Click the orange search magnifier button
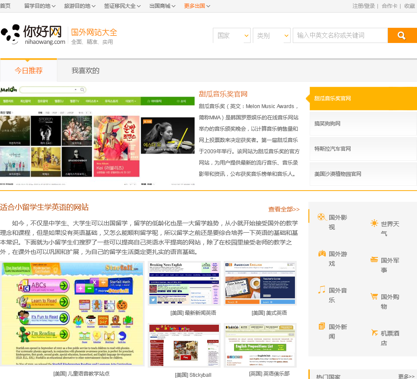Image resolution: width=417 pixels, height=379 pixels. pos(402,35)
